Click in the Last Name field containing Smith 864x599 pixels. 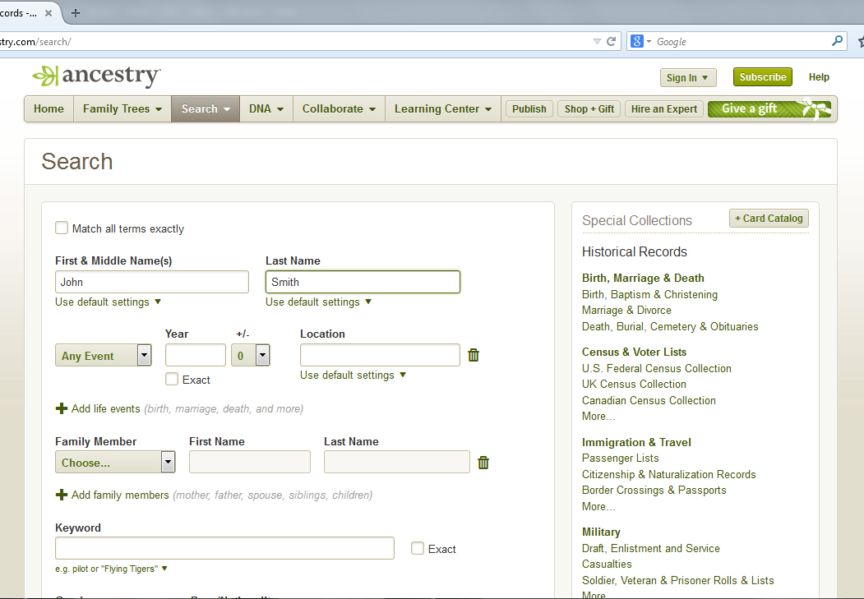[363, 282]
